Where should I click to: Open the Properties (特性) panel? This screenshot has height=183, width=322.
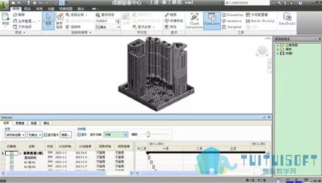[170, 27]
